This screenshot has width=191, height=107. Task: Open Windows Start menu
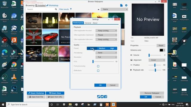tap(3, 104)
